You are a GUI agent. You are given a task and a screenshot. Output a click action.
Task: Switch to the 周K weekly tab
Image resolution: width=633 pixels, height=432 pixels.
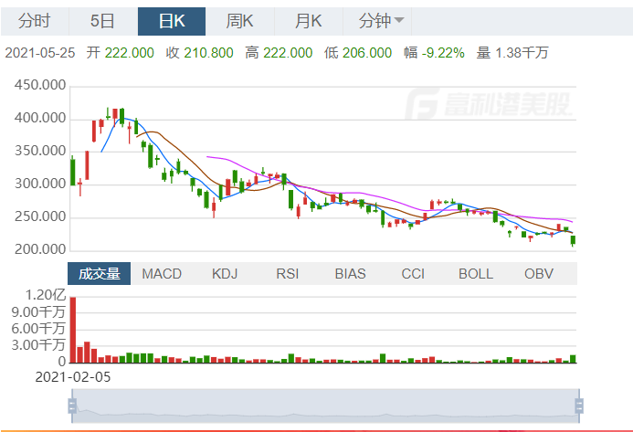239,21
